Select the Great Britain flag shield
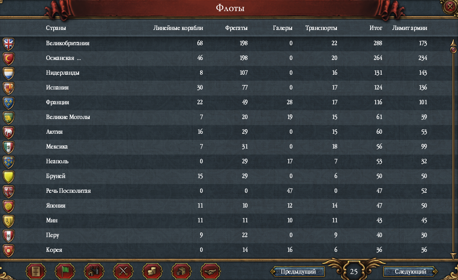Screen dimensions: 458x280 (8, 44)
